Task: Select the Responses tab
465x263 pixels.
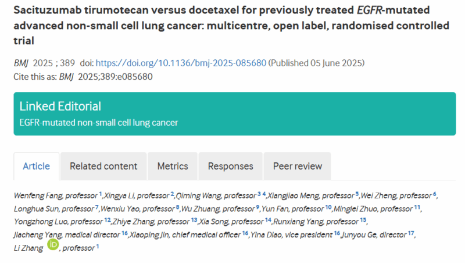Action: tap(231, 166)
